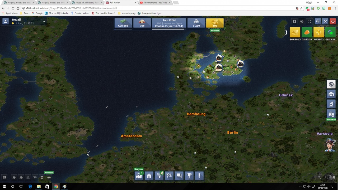The image size is (338, 190).
Task: Open the world map overview icon
Action: (294, 21)
